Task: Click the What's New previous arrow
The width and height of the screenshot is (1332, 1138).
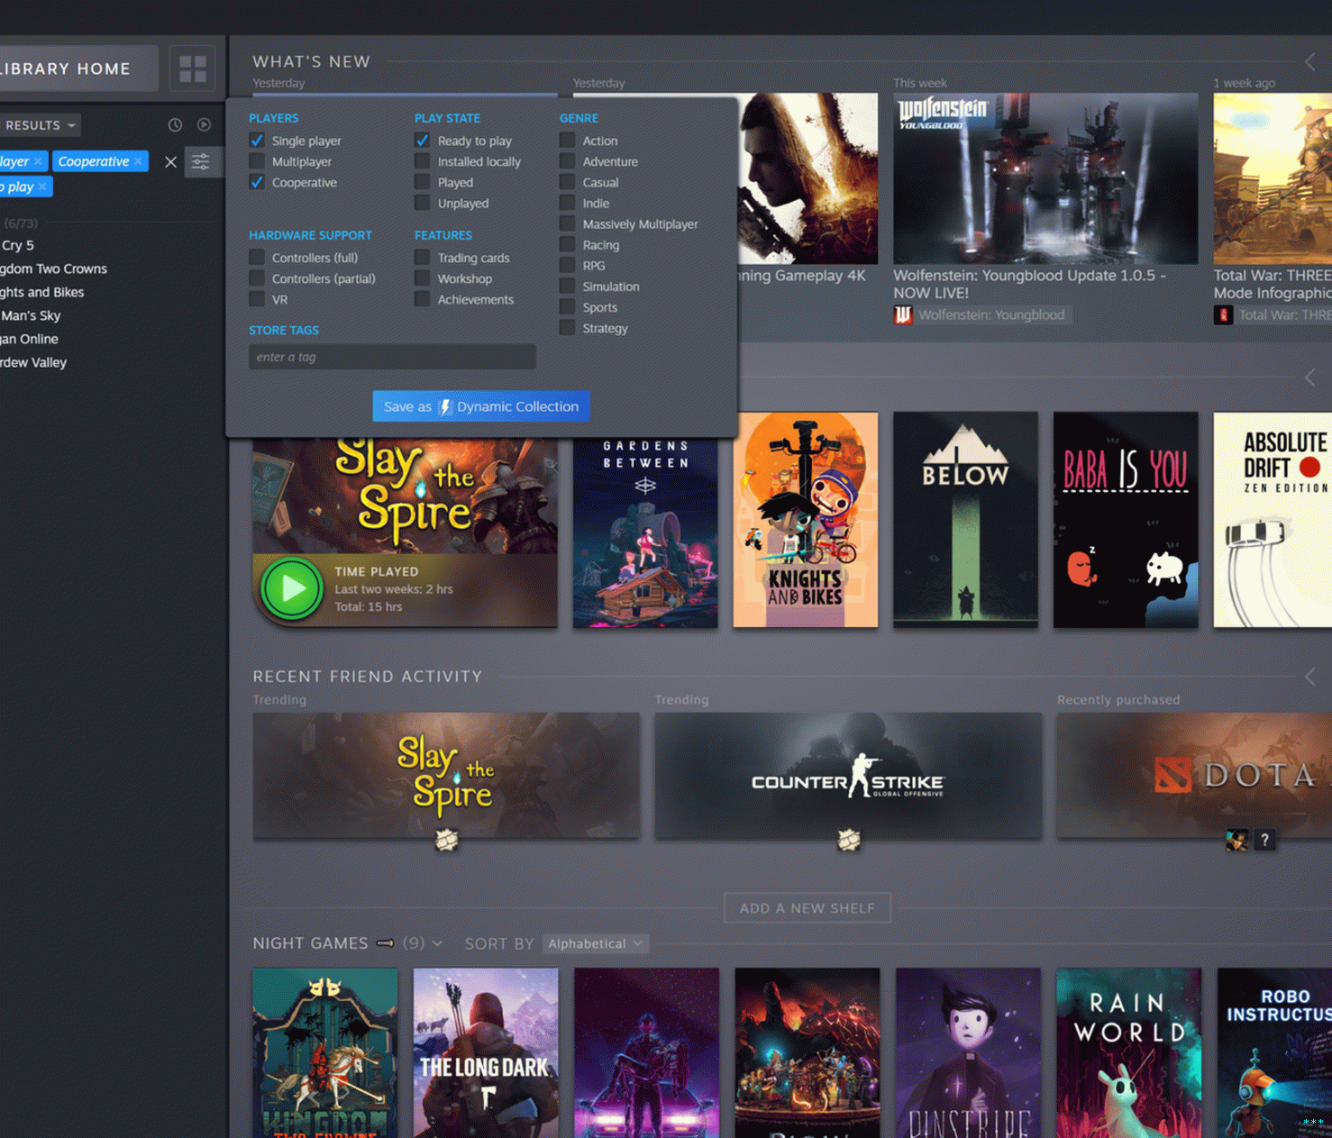Action: click(1309, 62)
